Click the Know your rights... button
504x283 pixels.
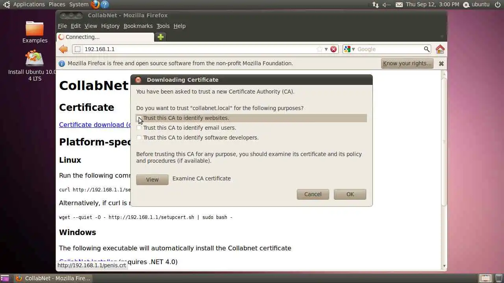[407, 63]
